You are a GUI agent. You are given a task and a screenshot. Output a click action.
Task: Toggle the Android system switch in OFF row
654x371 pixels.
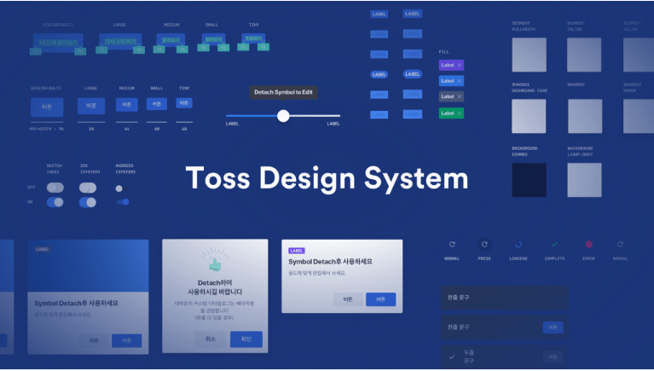coord(122,188)
